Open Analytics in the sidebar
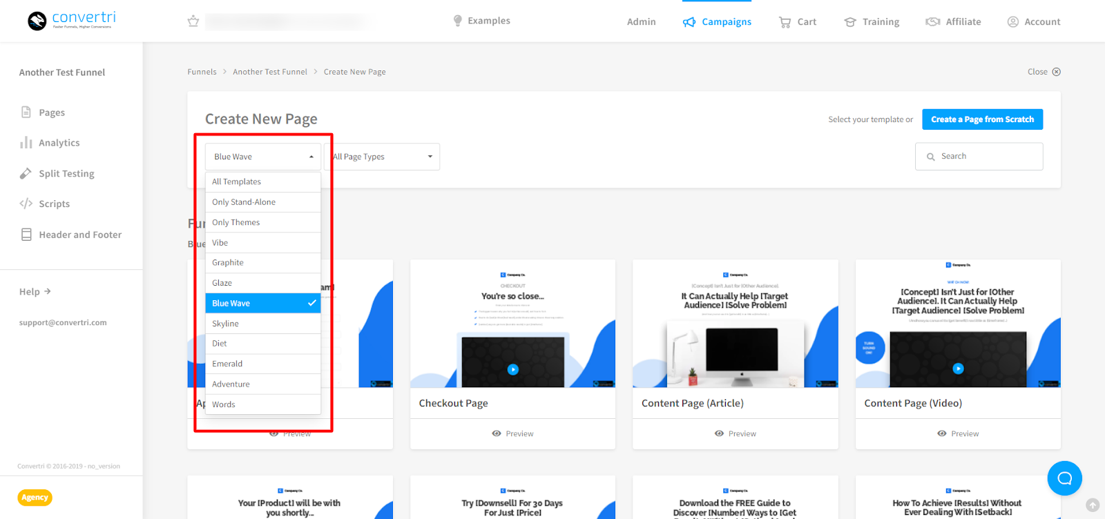Viewport: 1105px width, 519px height. [59, 143]
